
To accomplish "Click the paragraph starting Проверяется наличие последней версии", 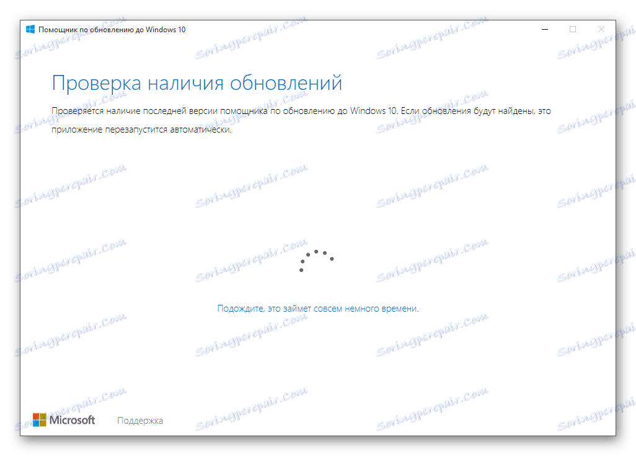I will click(301, 120).
